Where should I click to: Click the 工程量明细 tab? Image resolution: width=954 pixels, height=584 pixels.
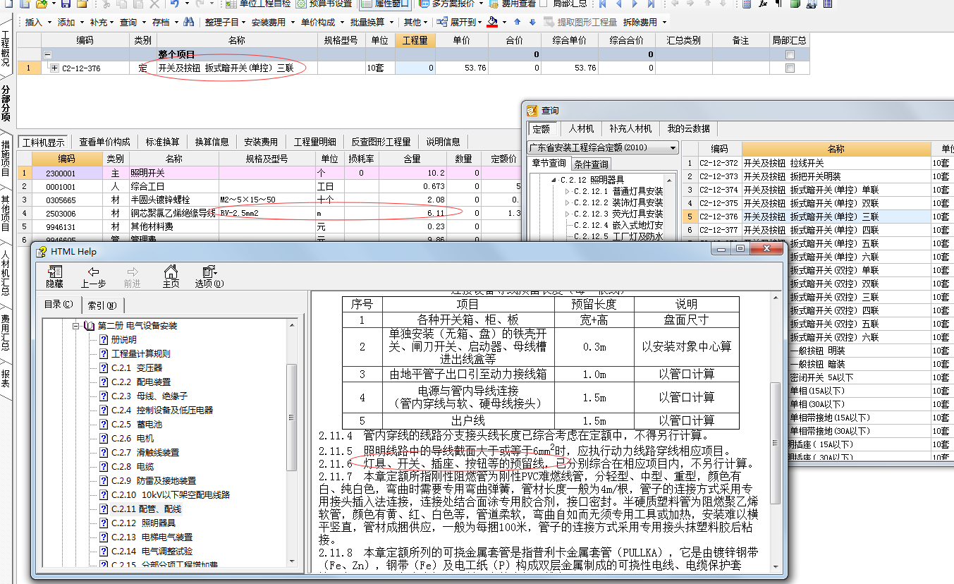(314, 142)
